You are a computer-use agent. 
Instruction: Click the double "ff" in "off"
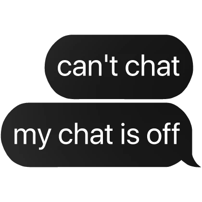click(172, 133)
